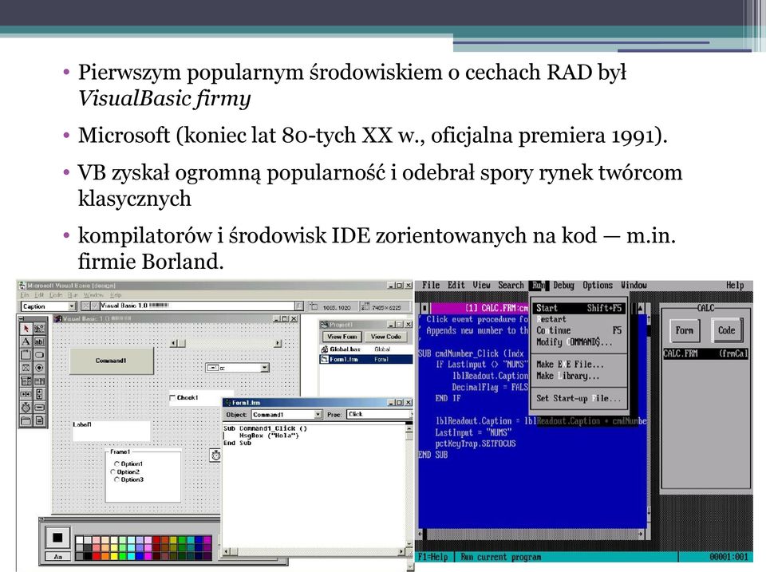The height and width of the screenshot is (572, 766).
Task: Click the horizontal scroll bar control on form
Action: click(x=226, y=343)
